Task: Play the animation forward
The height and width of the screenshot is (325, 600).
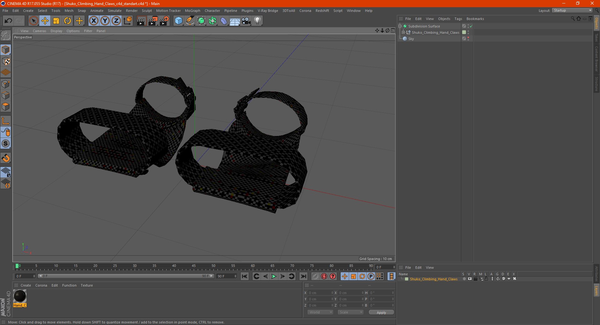Action: click(x=274, y=276)
